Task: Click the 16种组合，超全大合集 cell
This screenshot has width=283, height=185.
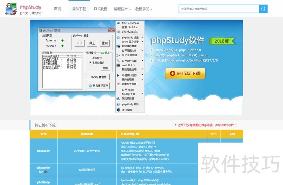Action: click(x=87, y=151)
